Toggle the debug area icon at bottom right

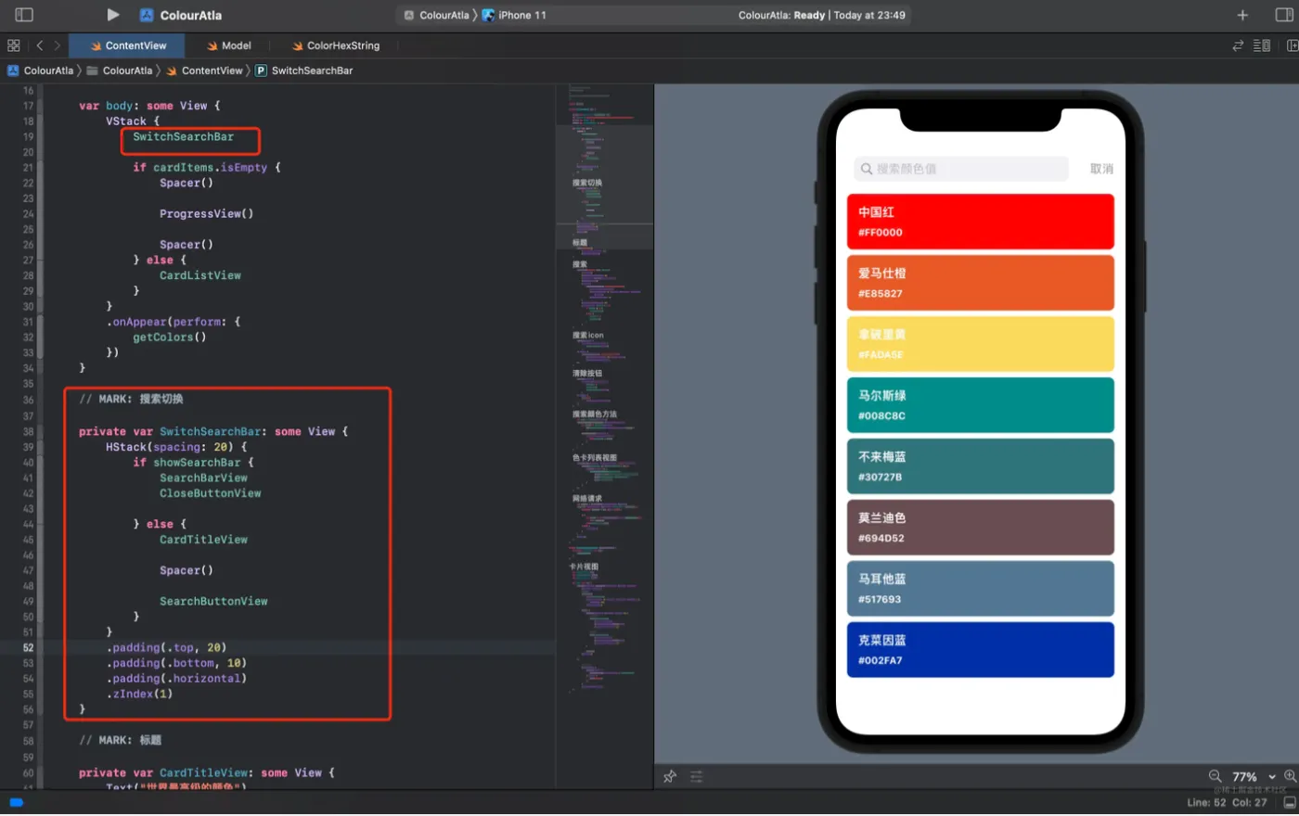(x=1290, y=803)
